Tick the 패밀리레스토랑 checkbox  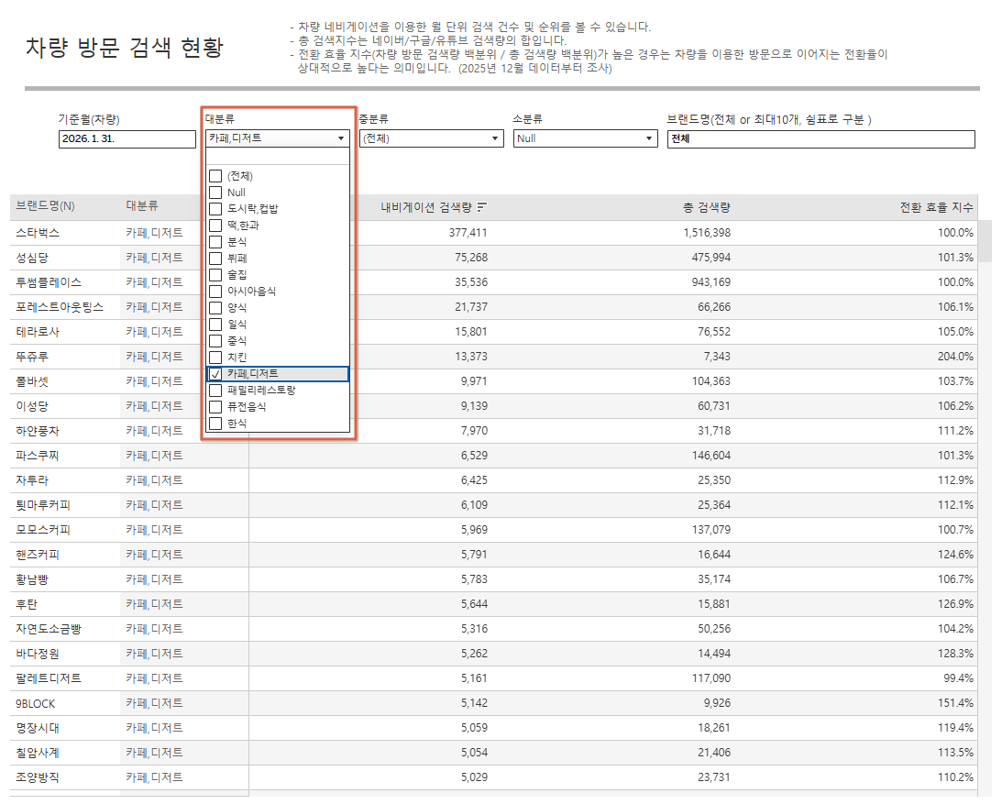point(215,391)
